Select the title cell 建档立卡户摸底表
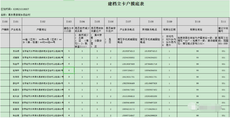 pos(126,4)
